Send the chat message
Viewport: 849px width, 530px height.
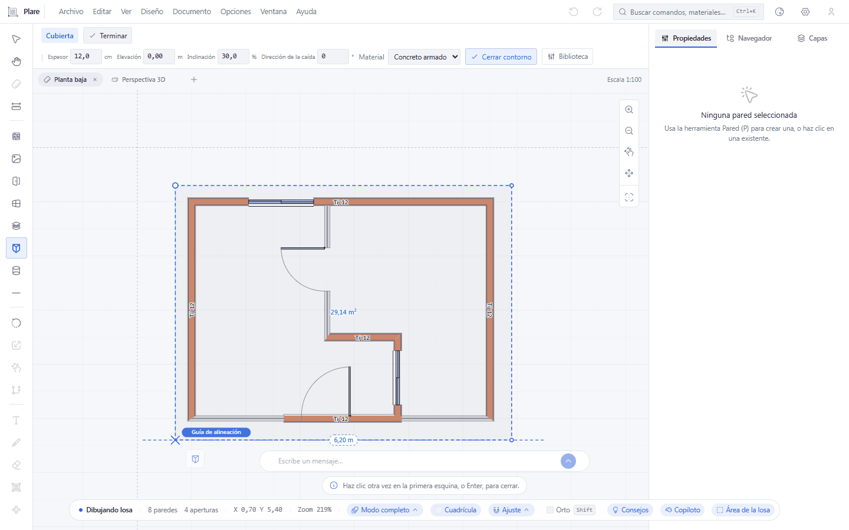568,461
